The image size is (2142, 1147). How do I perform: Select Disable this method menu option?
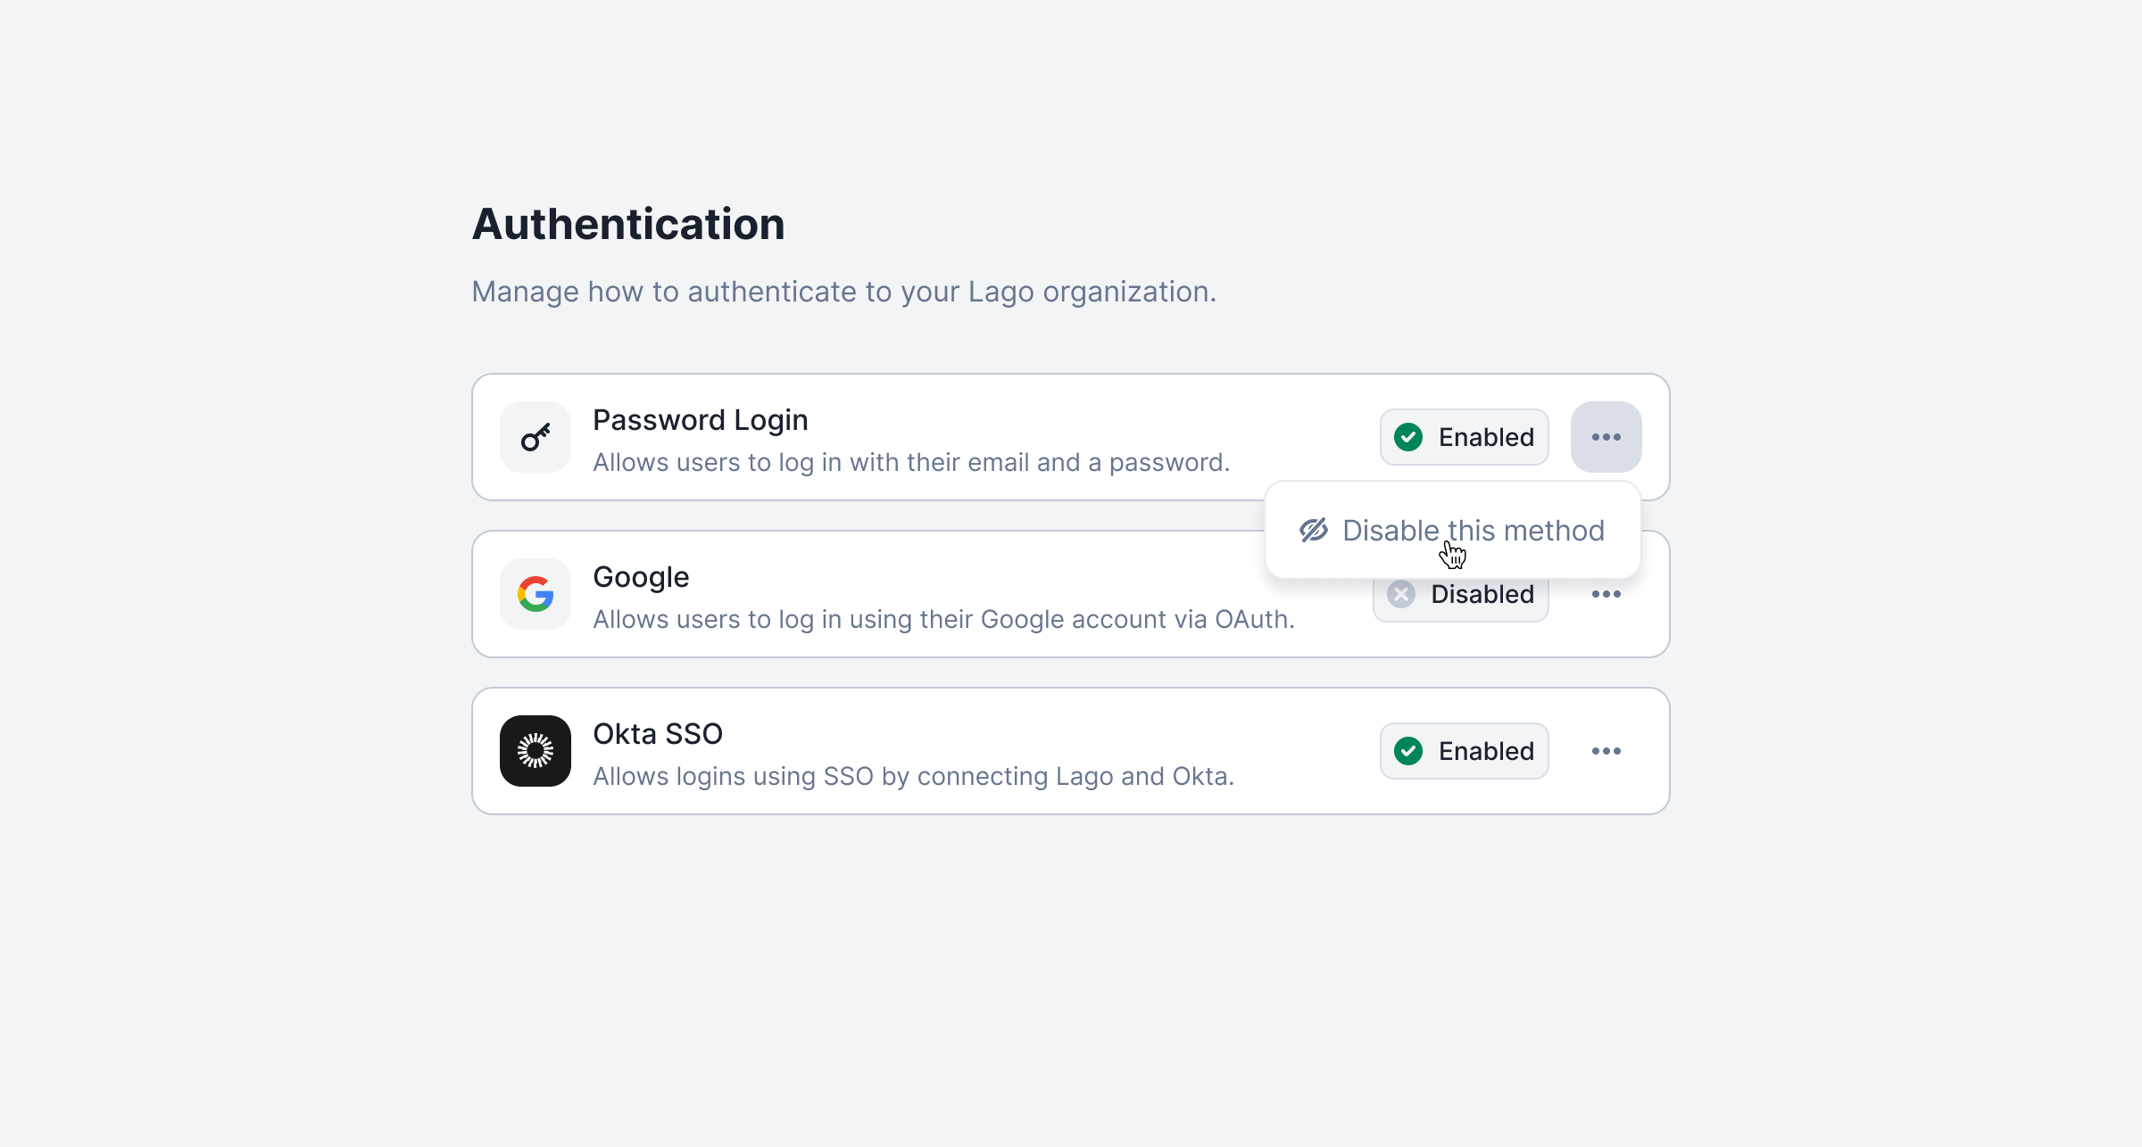tap(1473, 531)
